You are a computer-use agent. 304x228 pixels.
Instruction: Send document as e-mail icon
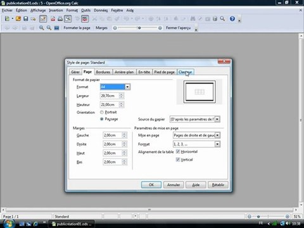pos(33,19)
